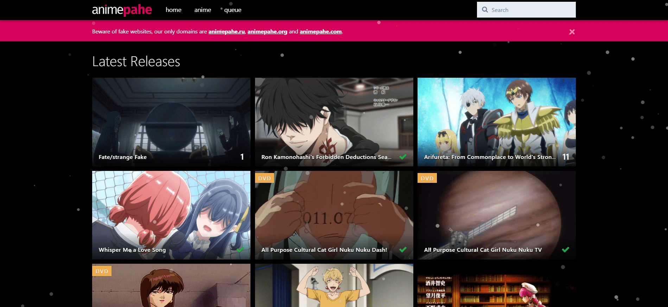Click the search magnifier icon
Image resolution: width=668 pixels, height=307 pixels.
tap(485, 10)
